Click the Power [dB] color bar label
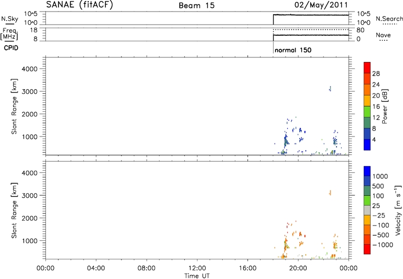403x279 pixels. point(384,106)
